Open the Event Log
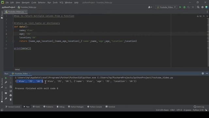The width and height of the screenshot is (209, 118). tap(199, 107)
